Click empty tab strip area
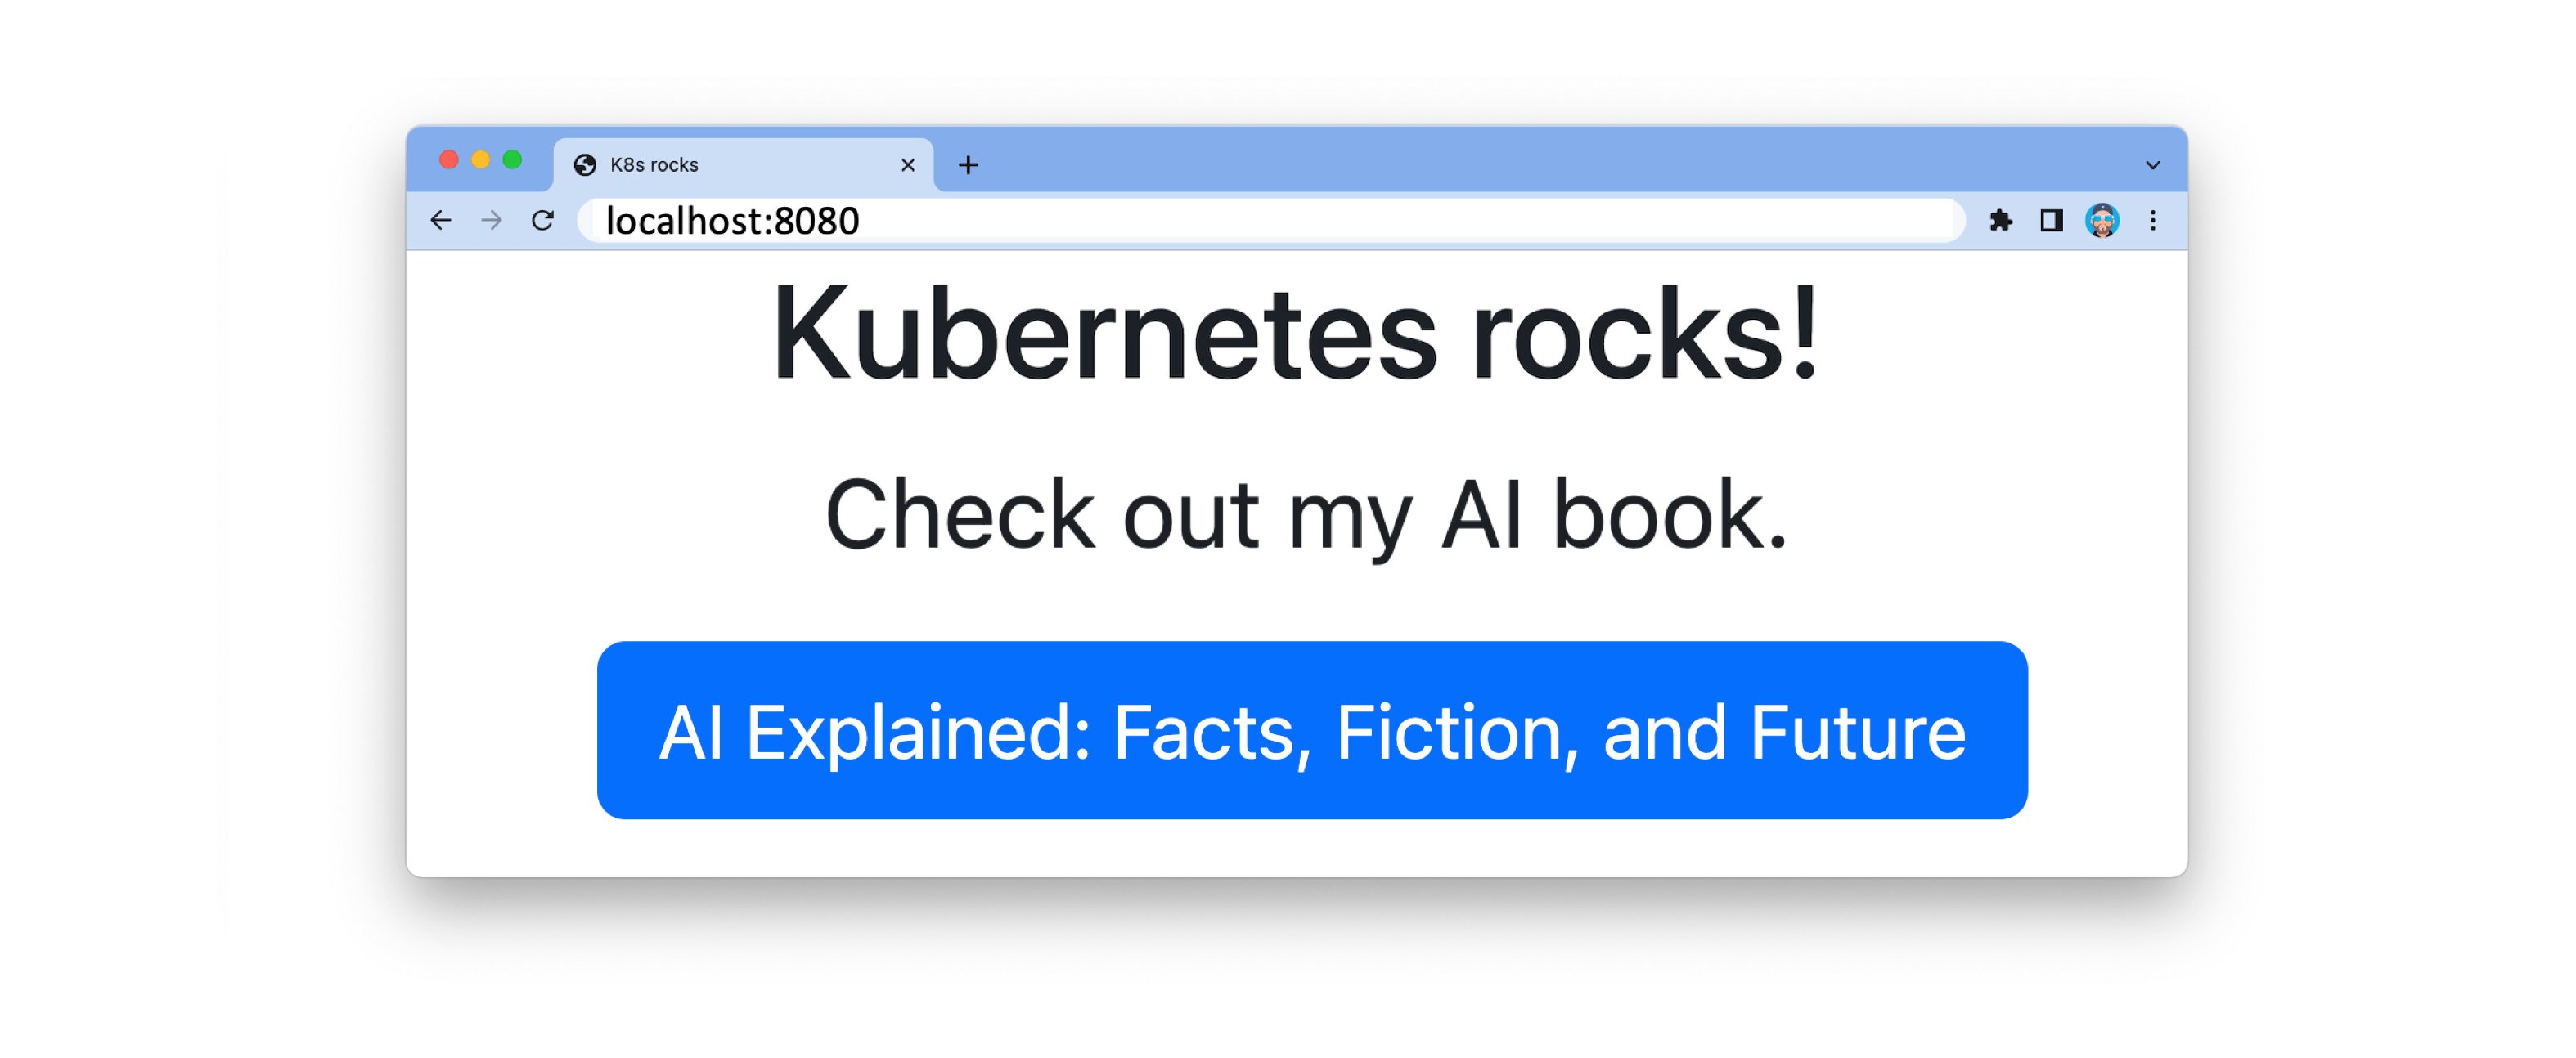 (1500, 160)
